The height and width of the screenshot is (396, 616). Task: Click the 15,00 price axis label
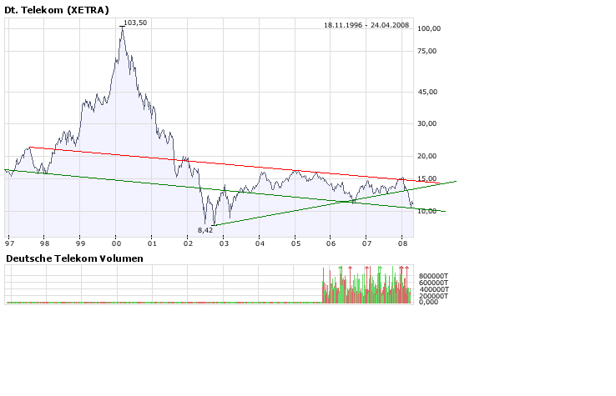(427, 179)
